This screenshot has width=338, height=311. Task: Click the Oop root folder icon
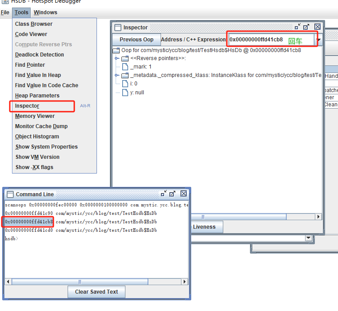[116, 50]
